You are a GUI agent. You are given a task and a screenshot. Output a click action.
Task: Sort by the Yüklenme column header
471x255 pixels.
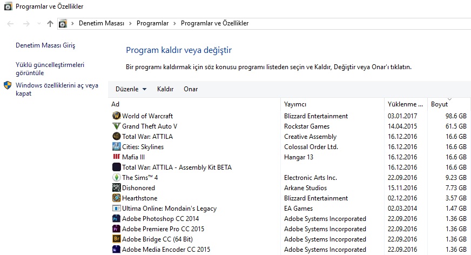click(x=405, y=104)
